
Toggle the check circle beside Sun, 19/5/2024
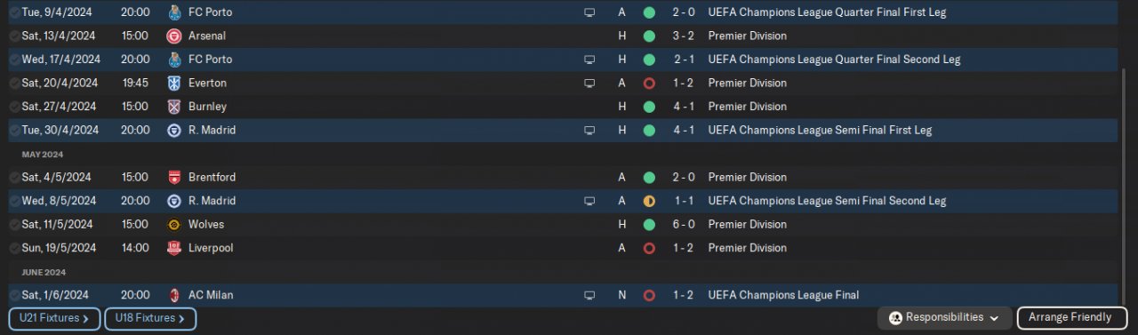click(14, 248)
